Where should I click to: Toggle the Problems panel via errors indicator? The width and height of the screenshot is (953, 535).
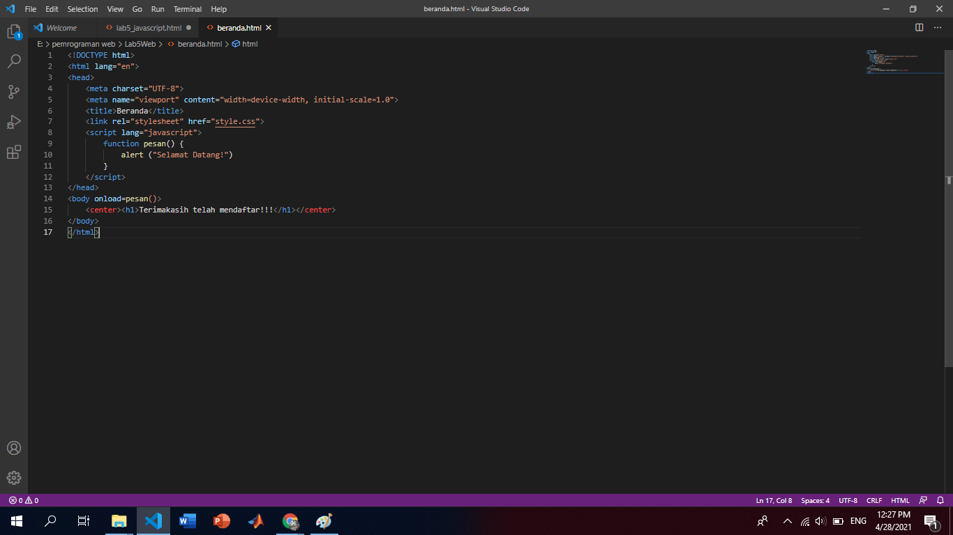tap(23, 500)
